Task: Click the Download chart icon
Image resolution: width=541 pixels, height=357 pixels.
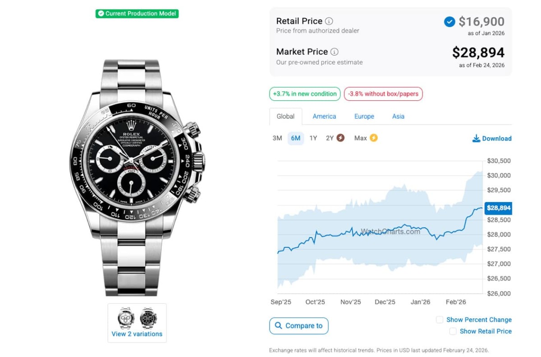Action: coord(476,138)
